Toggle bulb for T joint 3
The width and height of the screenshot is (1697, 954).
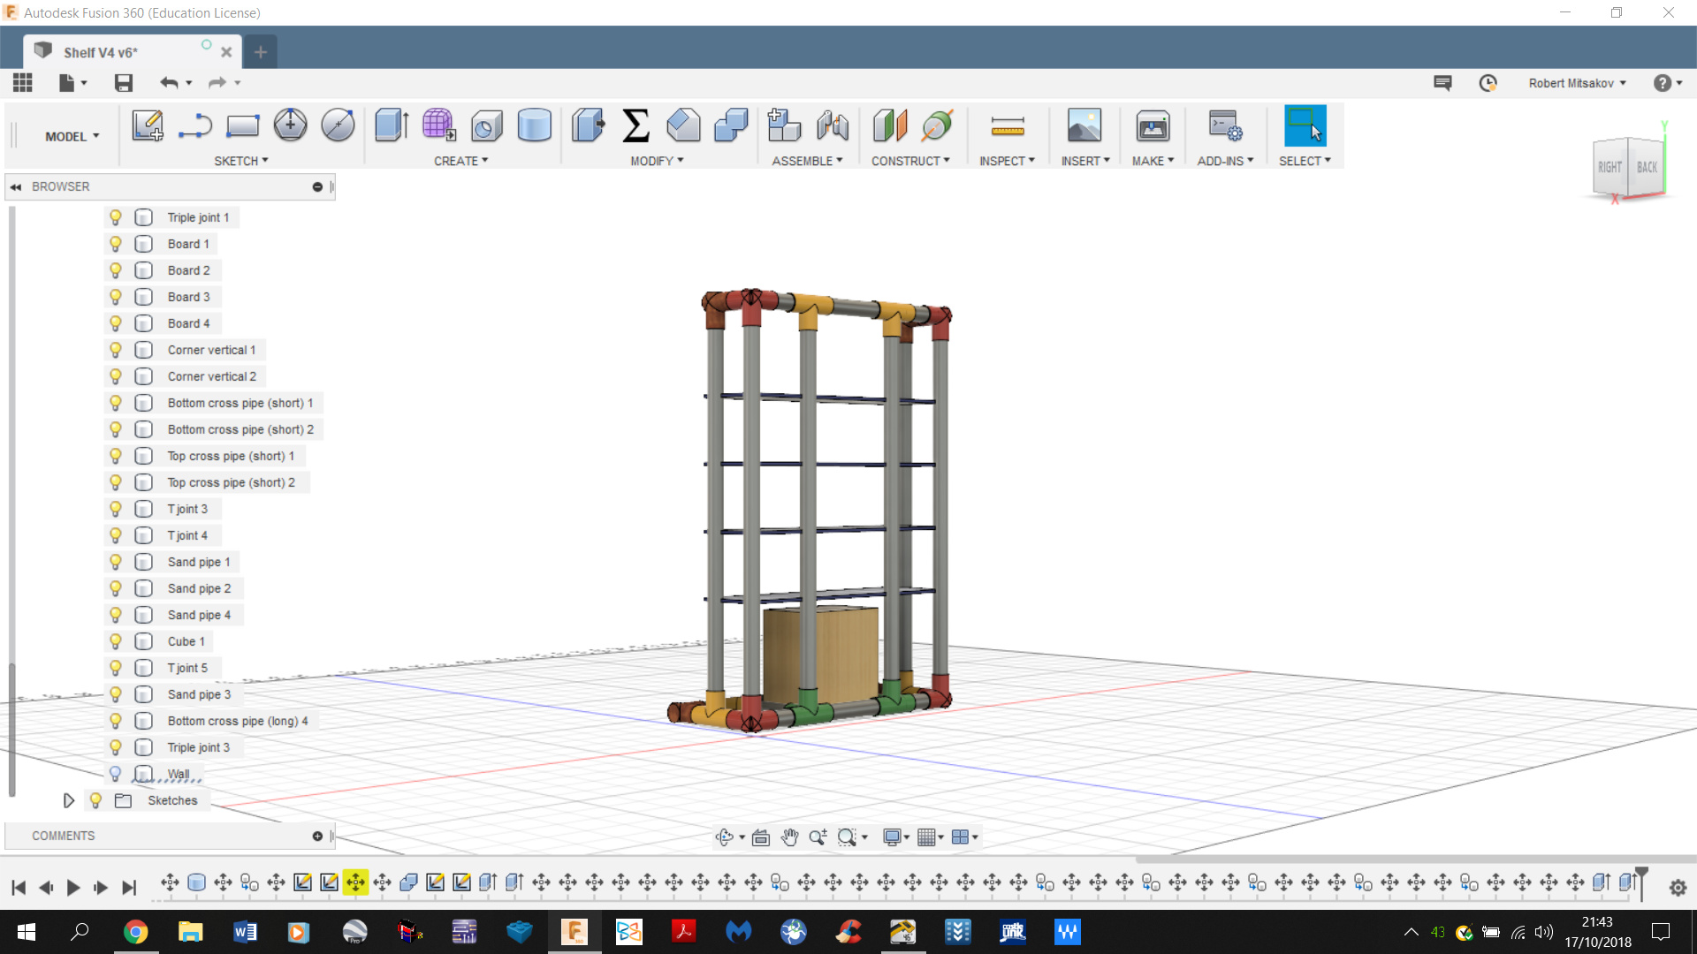[x=116, y=509]
